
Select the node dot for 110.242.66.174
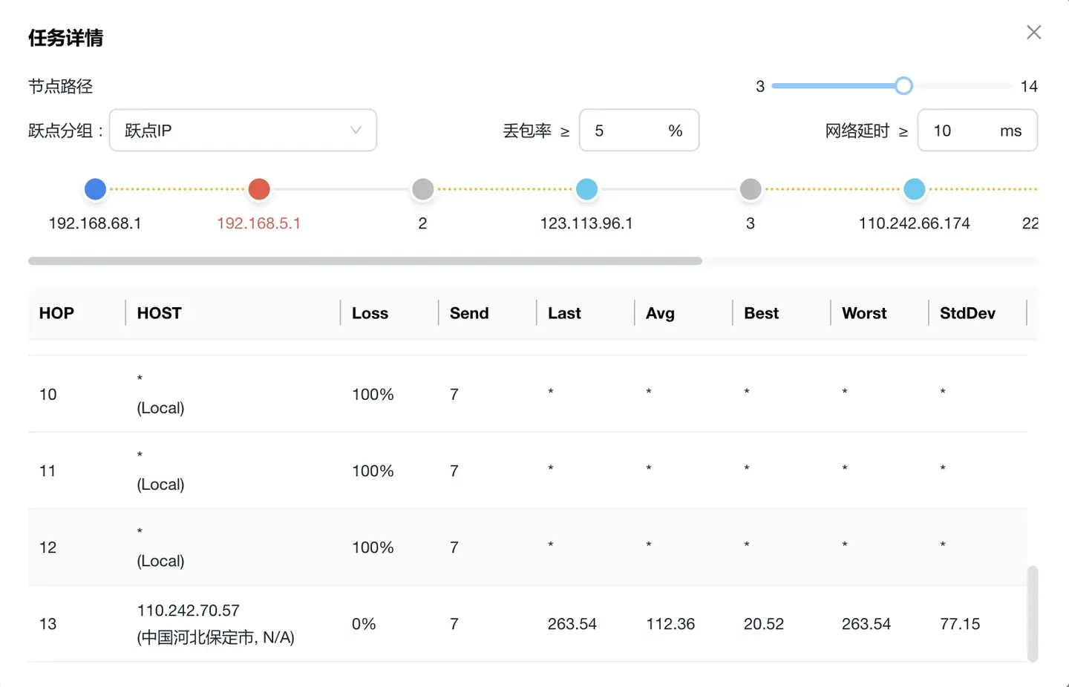(915, 189)
